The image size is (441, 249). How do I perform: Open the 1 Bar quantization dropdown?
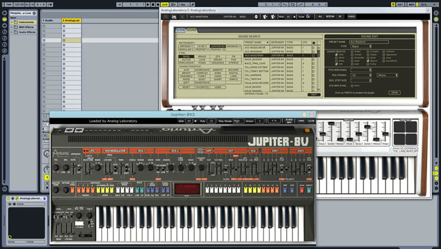point(183,4)
